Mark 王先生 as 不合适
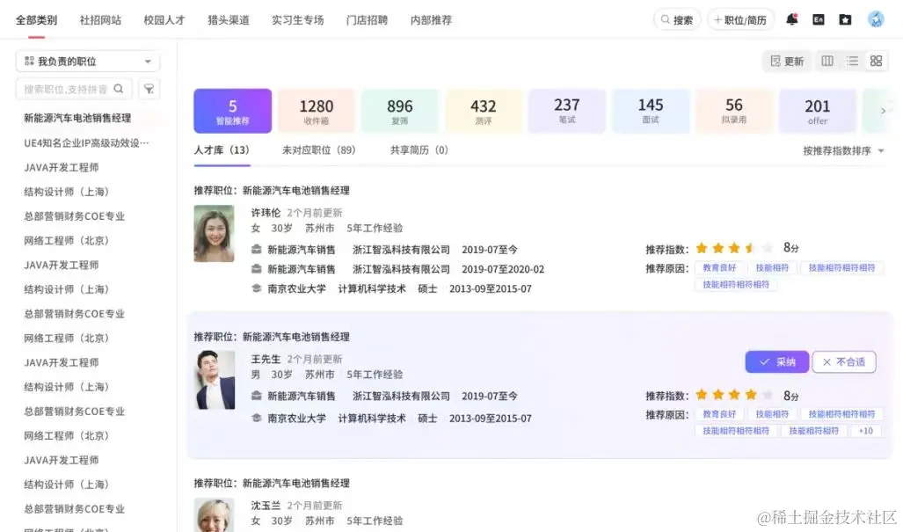The image size is (903, 532). coord(844,361)
